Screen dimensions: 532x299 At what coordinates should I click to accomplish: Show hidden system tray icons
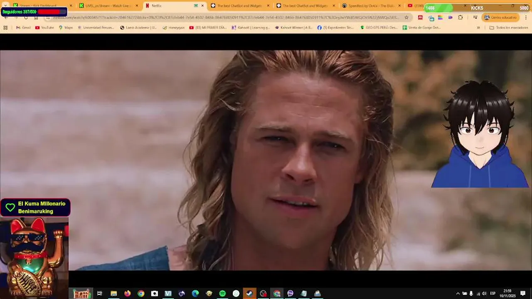[x=458, y=293]
